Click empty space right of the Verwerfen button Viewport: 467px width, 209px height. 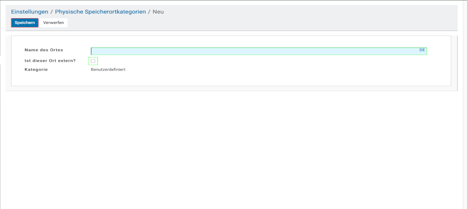point(227,23)
